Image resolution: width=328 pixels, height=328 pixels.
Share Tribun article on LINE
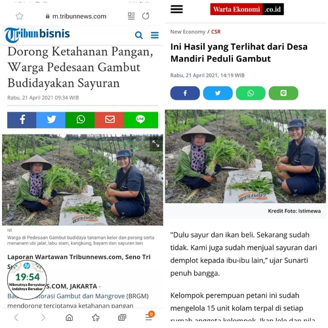[141, 120]
